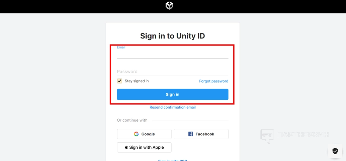This screenshot has height=161, width=346.
Task: Uncheck the Stay signed in checkbox
Action: click(119, 81)
